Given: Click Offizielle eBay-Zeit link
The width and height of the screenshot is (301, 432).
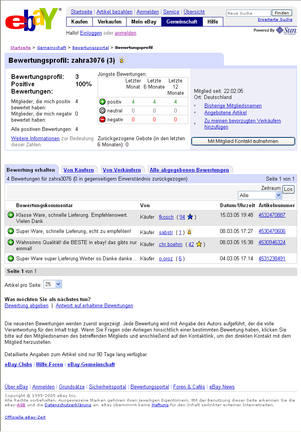Looking at the screenshot, I should (x=25, y=417).
